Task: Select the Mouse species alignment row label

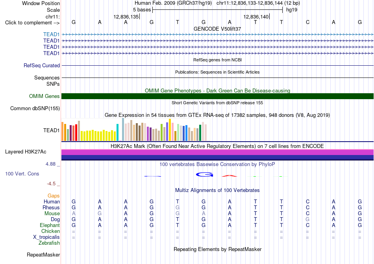Action: coord(52,214)
